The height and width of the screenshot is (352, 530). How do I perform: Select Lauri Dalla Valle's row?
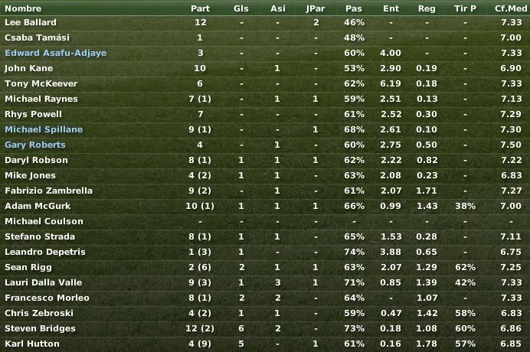tap(265, 283)
